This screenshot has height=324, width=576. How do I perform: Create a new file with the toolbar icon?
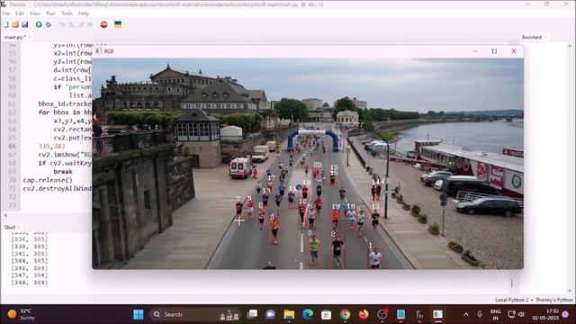(6, 24)
